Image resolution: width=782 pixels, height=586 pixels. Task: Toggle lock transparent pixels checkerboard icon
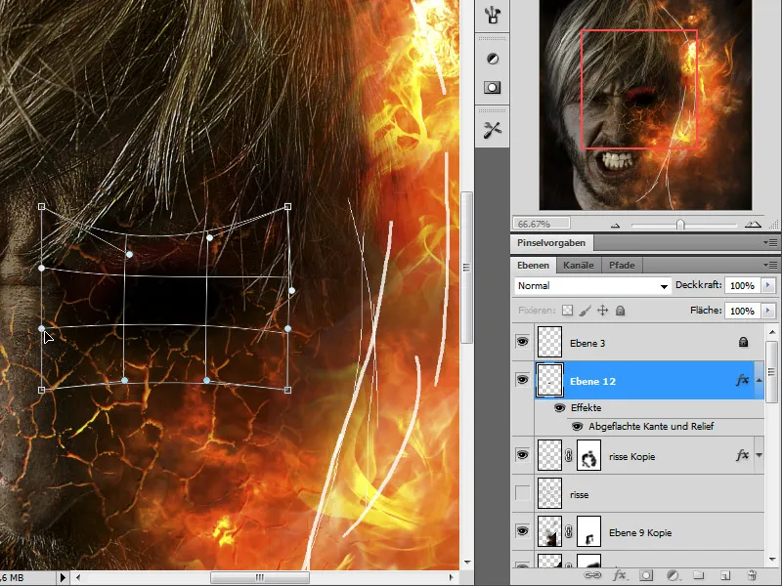point(568,311)
